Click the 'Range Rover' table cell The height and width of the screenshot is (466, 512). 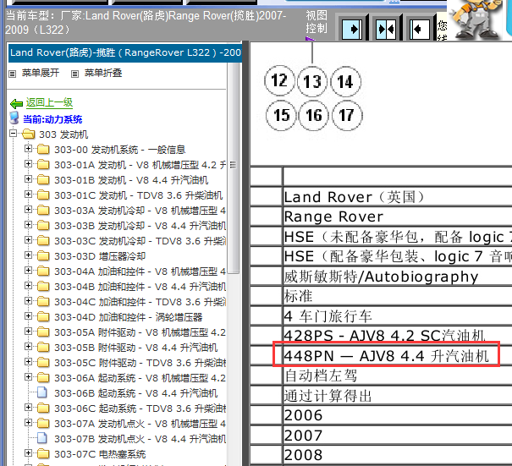click(x=398, y=217)
